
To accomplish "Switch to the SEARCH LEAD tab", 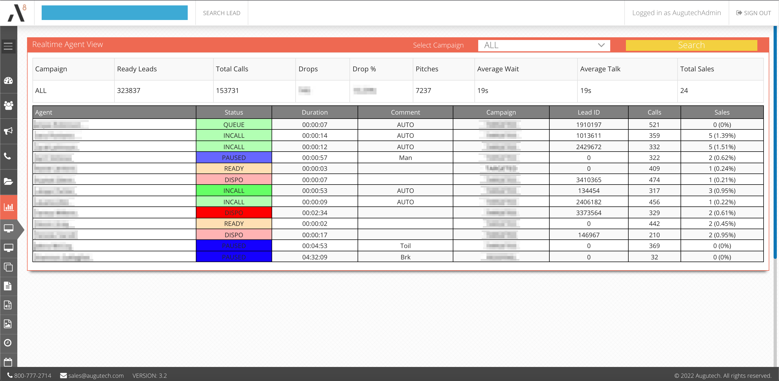I will 222,13.
